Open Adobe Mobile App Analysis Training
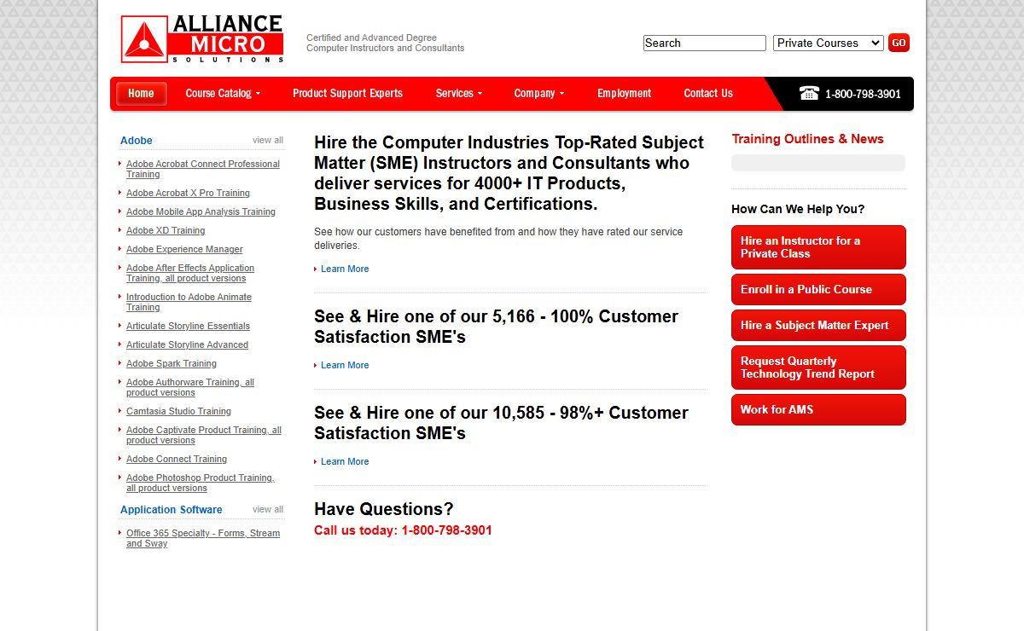This screenshot has width=1024, height=631. (x=201, y=211)
